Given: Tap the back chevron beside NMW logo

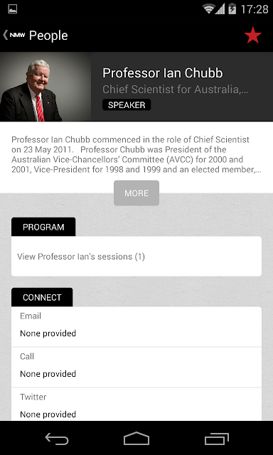Looking at the screenshot, I should pyautogui.click(x=5, y=35).
